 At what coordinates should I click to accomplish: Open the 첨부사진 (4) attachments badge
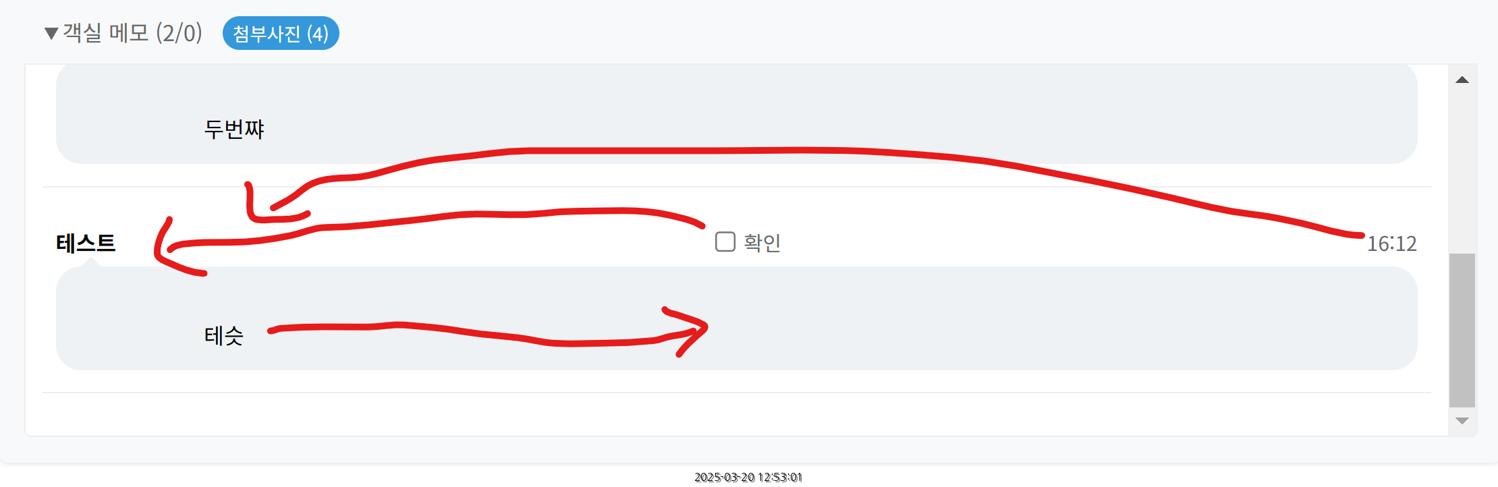tap(281, 33)
